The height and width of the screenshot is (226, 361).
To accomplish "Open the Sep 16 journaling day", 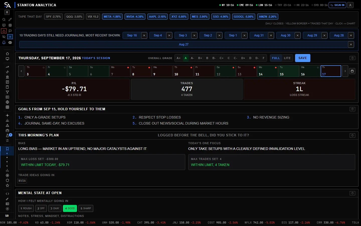I will [132, 35].
